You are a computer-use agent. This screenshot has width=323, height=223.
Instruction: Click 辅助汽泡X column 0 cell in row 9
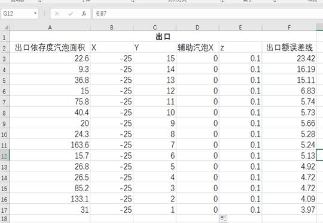197,123
